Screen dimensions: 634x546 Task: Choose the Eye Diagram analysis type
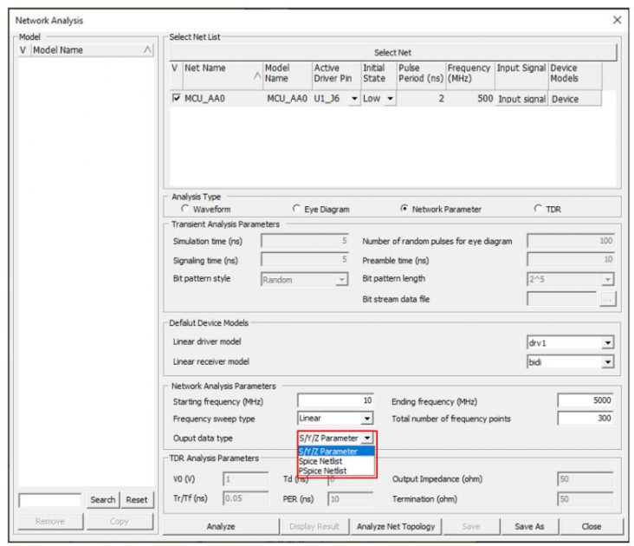(298, 209)
